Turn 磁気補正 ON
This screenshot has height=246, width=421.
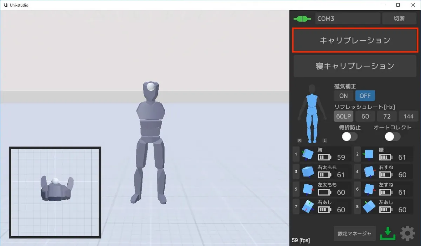tap(343, 96)
